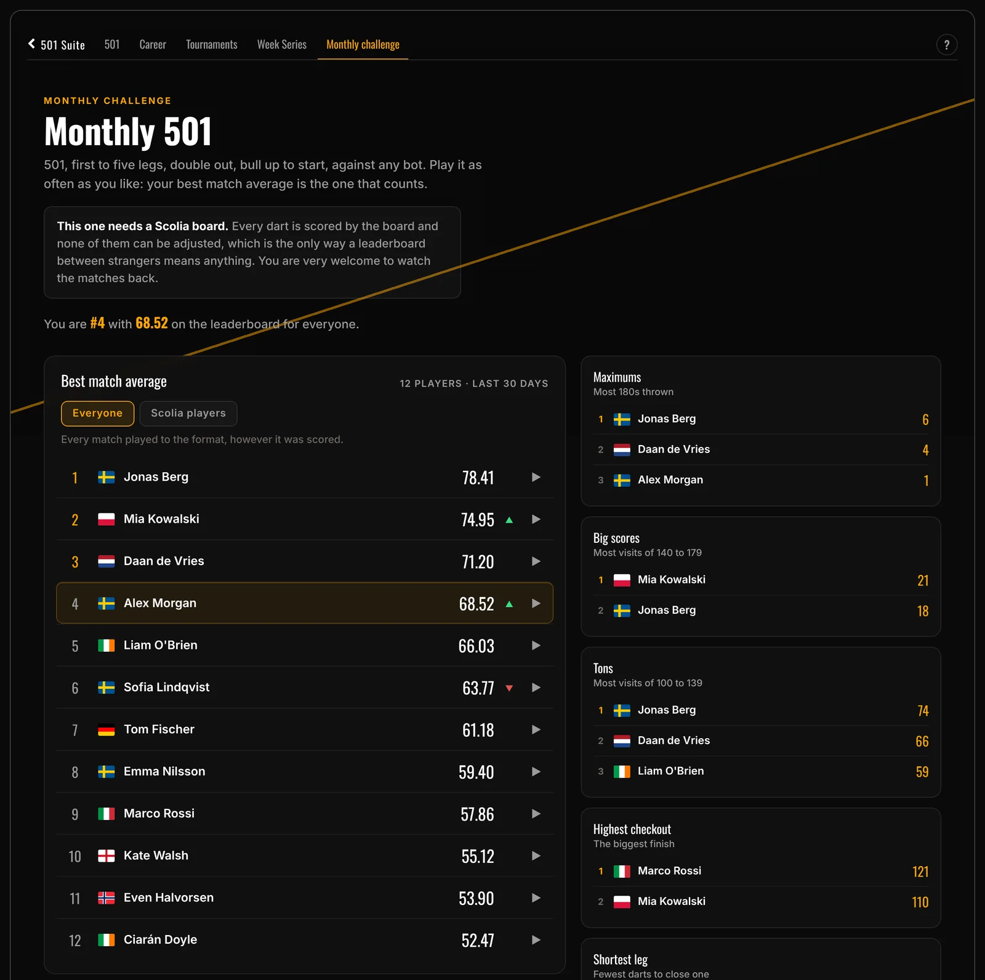The width and height of the screenshot is (985, 980).
Task: Play Liam O'Brien's match replay
Action: pyautogui.click(x=536, y=646)
